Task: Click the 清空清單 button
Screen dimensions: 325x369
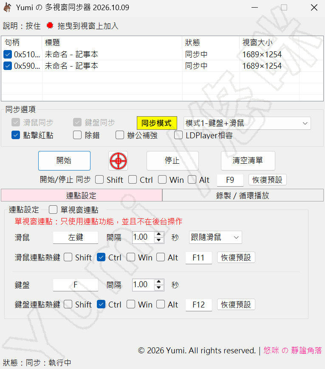Action: coord(248,161)
